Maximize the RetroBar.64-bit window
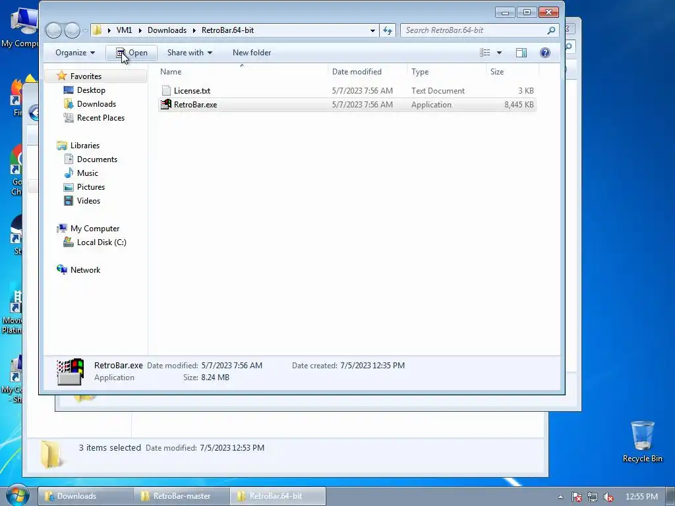This screenshot has height=506, width=675. click(x=527, y=12)
